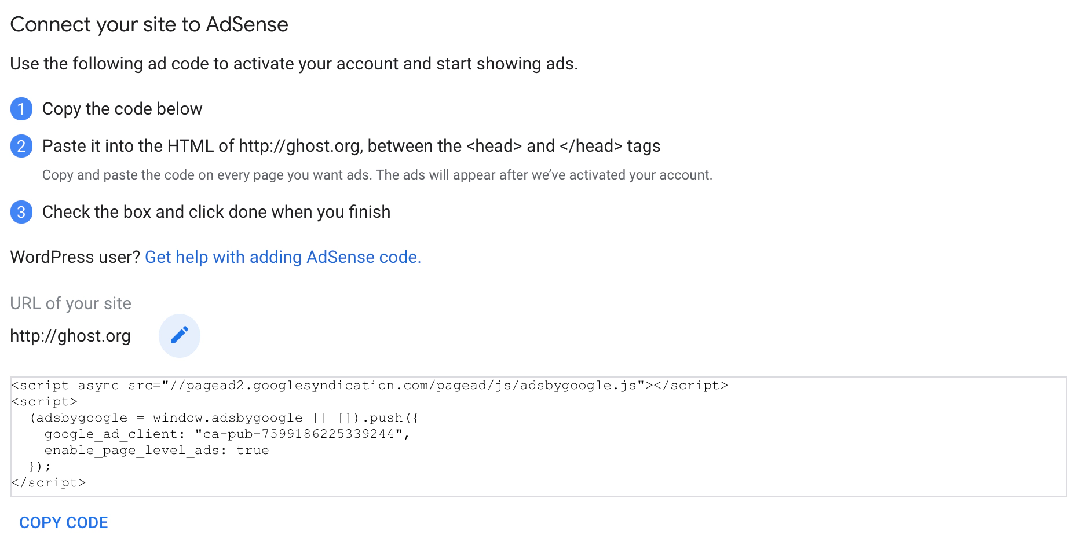Image resolution: width=1082 pixels, height=542 pixels.
Task: Click the pencil edit URL icon
Action: pyautogui.click(x=179, y=335)
